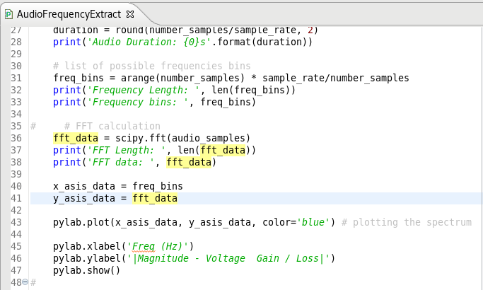The image size is (483, 290).
Task: Click 'pylab.show()' on line 47
Action: (87, 270)
